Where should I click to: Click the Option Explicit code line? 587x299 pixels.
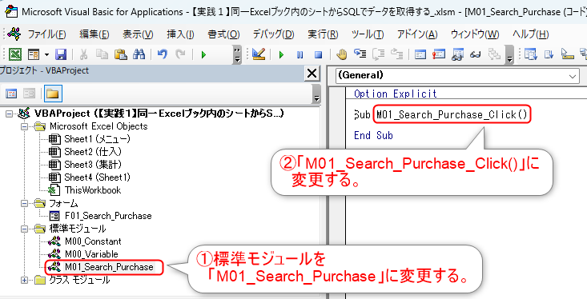coord(396,94)
